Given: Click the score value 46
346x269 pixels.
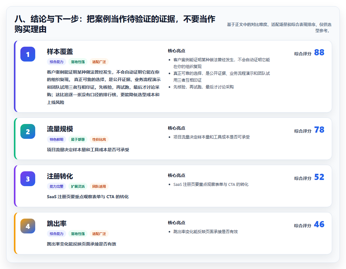Looking at the screenshot, I should click(319, 224).
